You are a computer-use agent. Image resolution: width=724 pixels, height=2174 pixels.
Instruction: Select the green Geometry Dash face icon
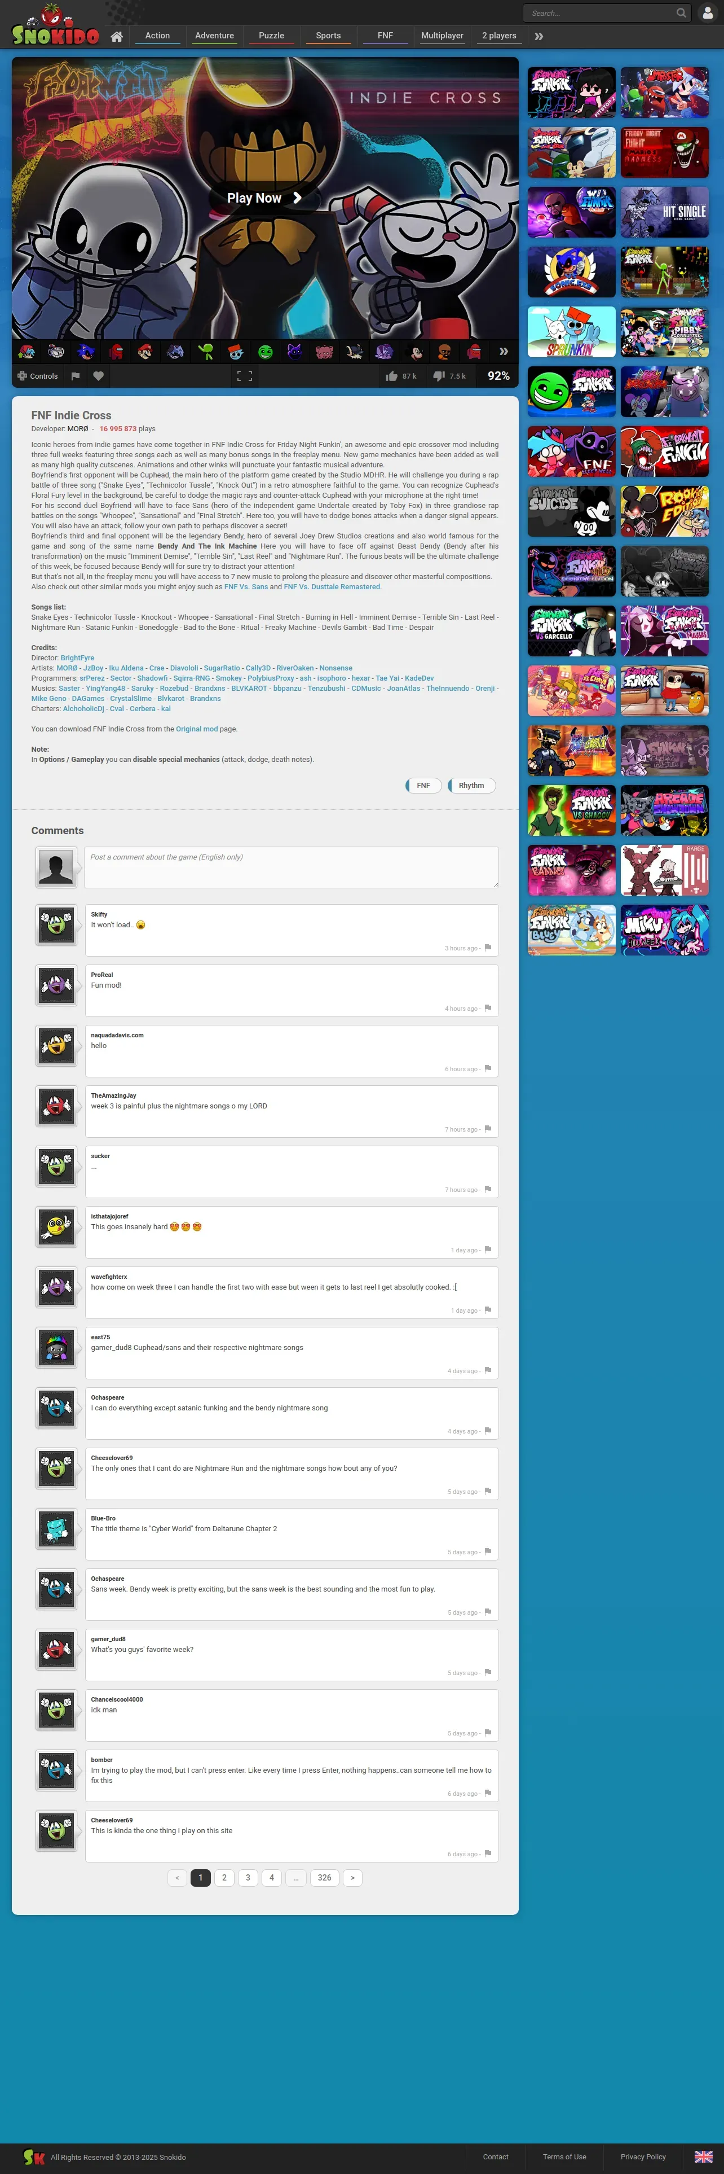(266, 352)
